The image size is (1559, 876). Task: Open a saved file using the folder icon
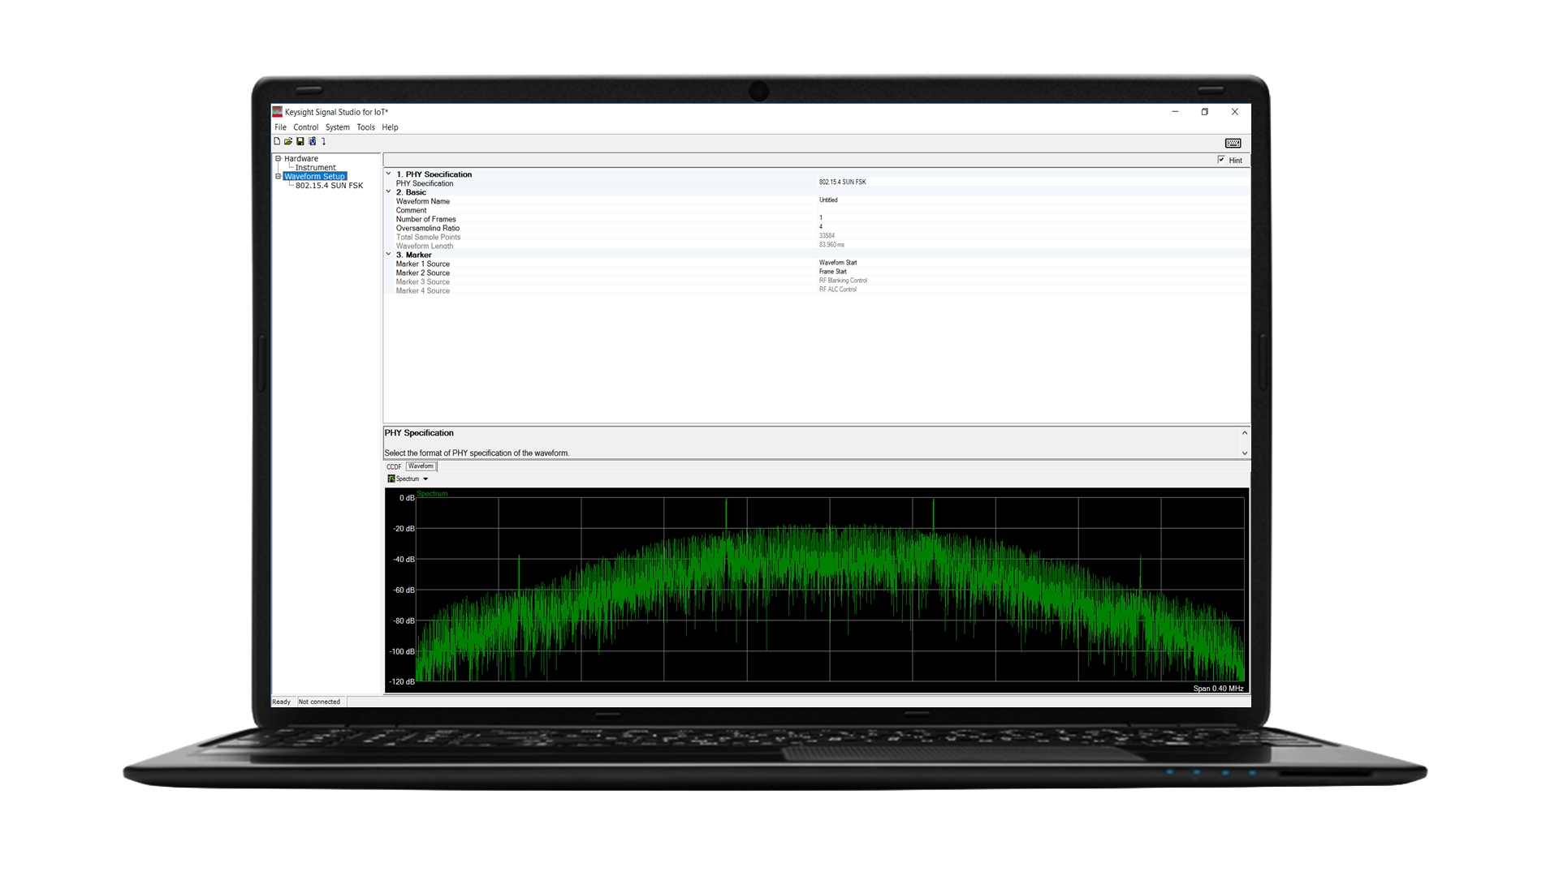[289, 141]
